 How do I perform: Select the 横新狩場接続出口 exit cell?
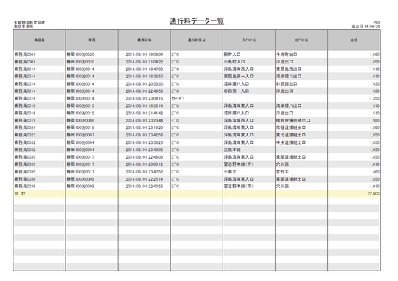pyautogui.click(x=293, y=120)
